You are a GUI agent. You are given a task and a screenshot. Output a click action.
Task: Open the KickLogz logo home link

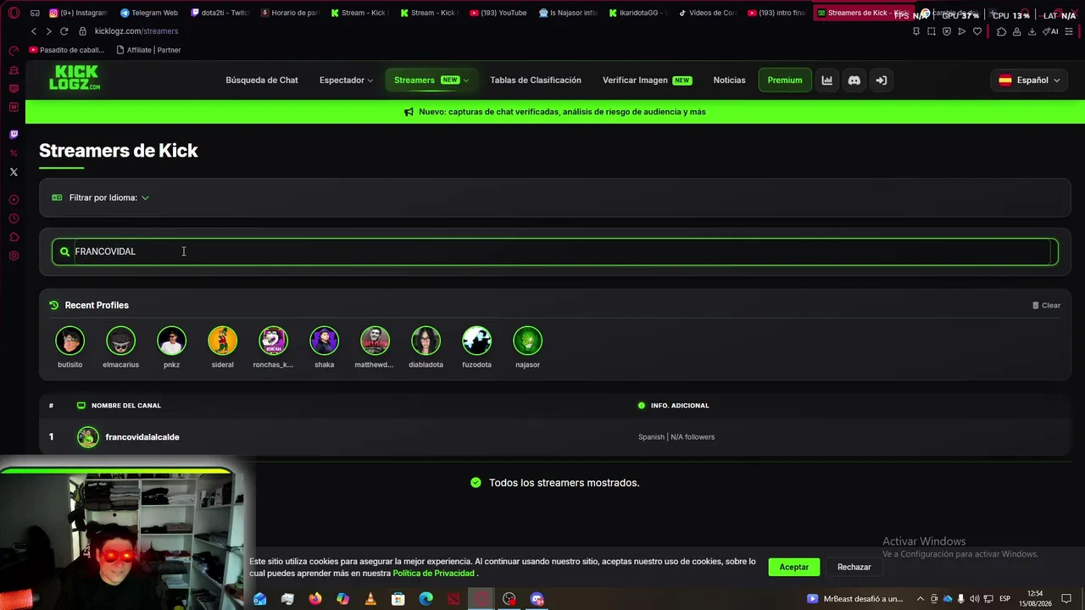(x=75, y=78)
